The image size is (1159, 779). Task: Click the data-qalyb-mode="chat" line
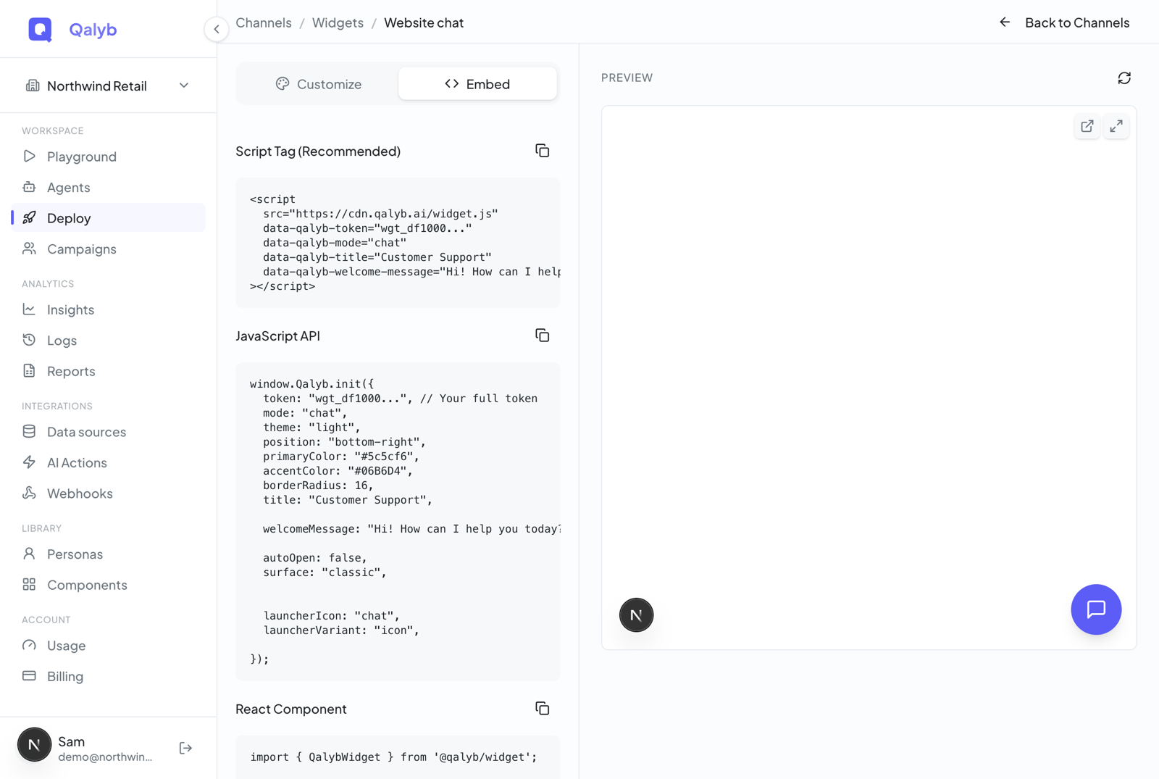point(335,243)
